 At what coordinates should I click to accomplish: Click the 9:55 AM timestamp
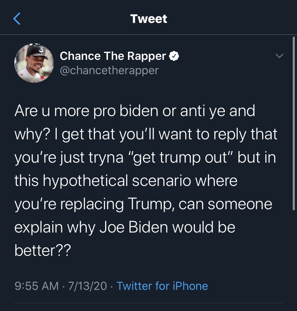pos(36,286)
